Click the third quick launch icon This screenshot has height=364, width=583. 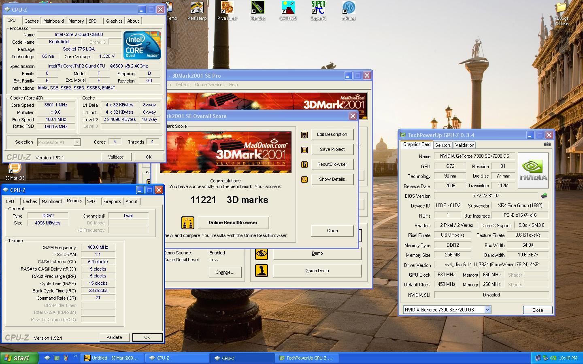tap(66, 358)
